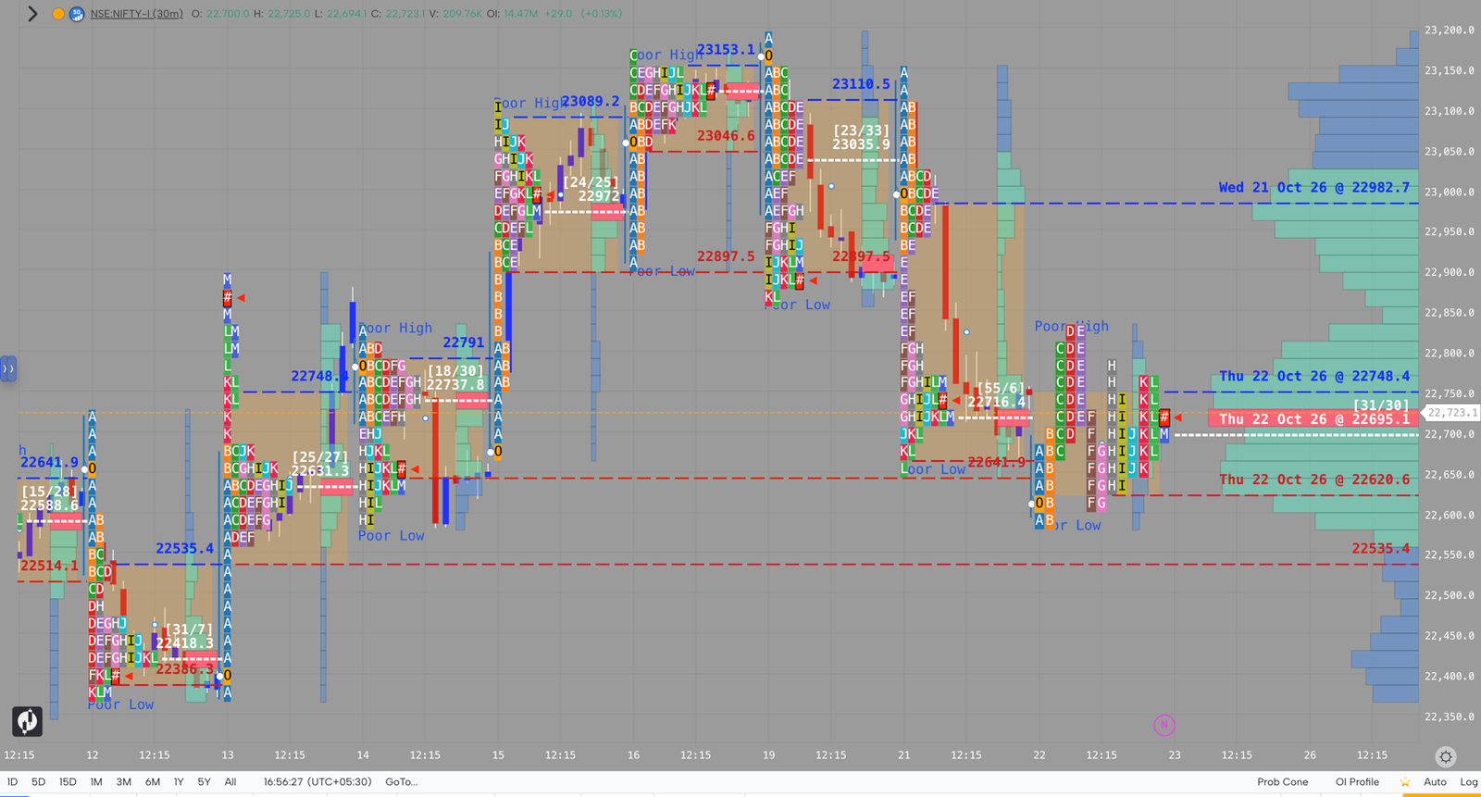Screen dimensions: 1481x797
Task: Select the 5D time range
Action: coord(38,782)
